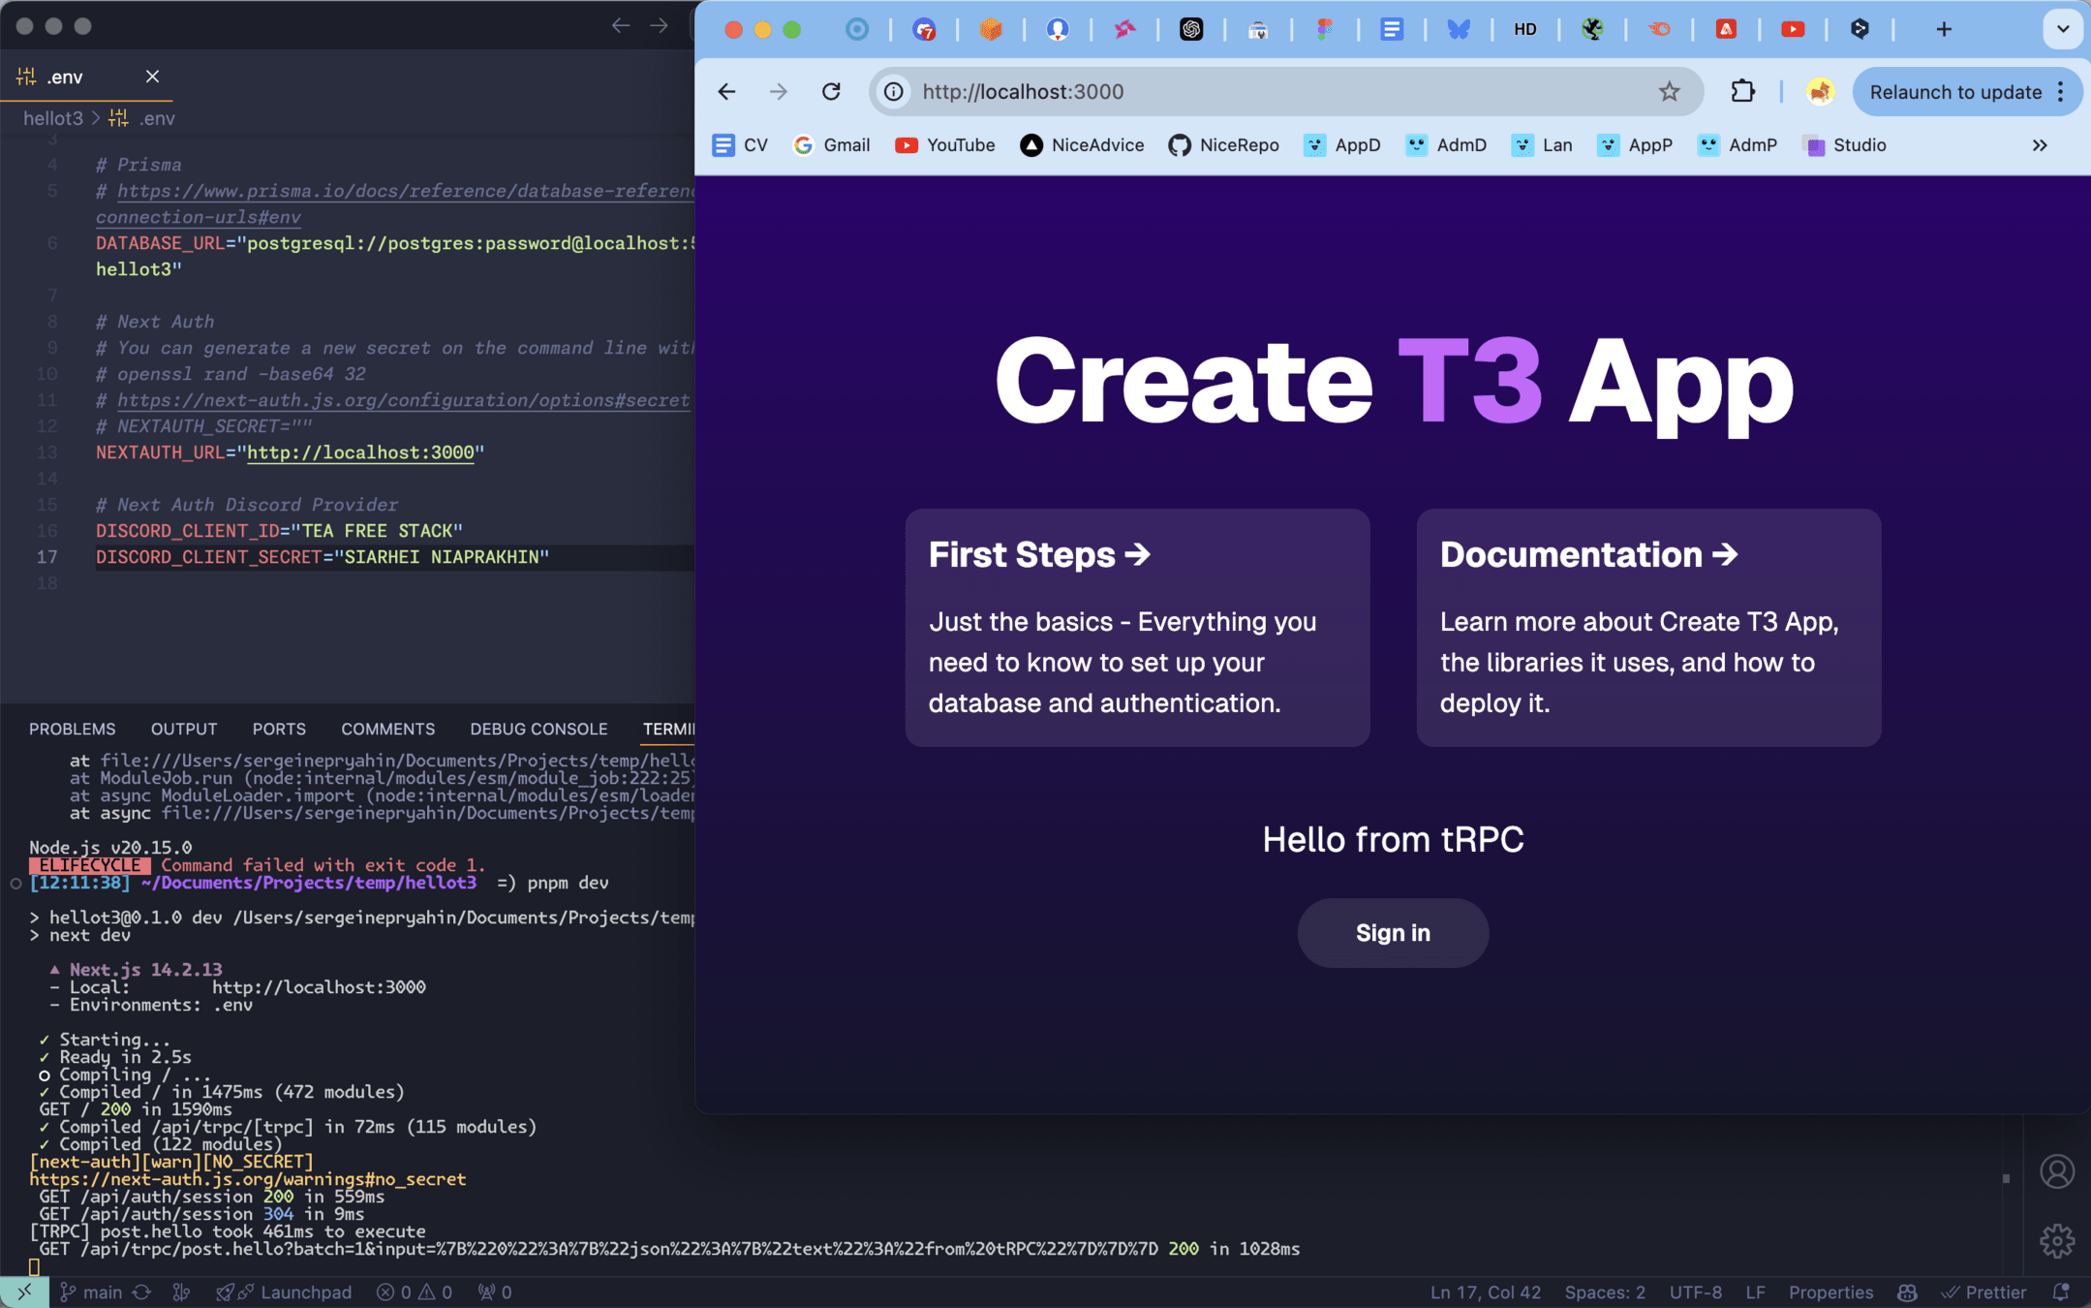
Task: Open the Chrome tab search dropdown arrow
Action: tap(2063, 29)
